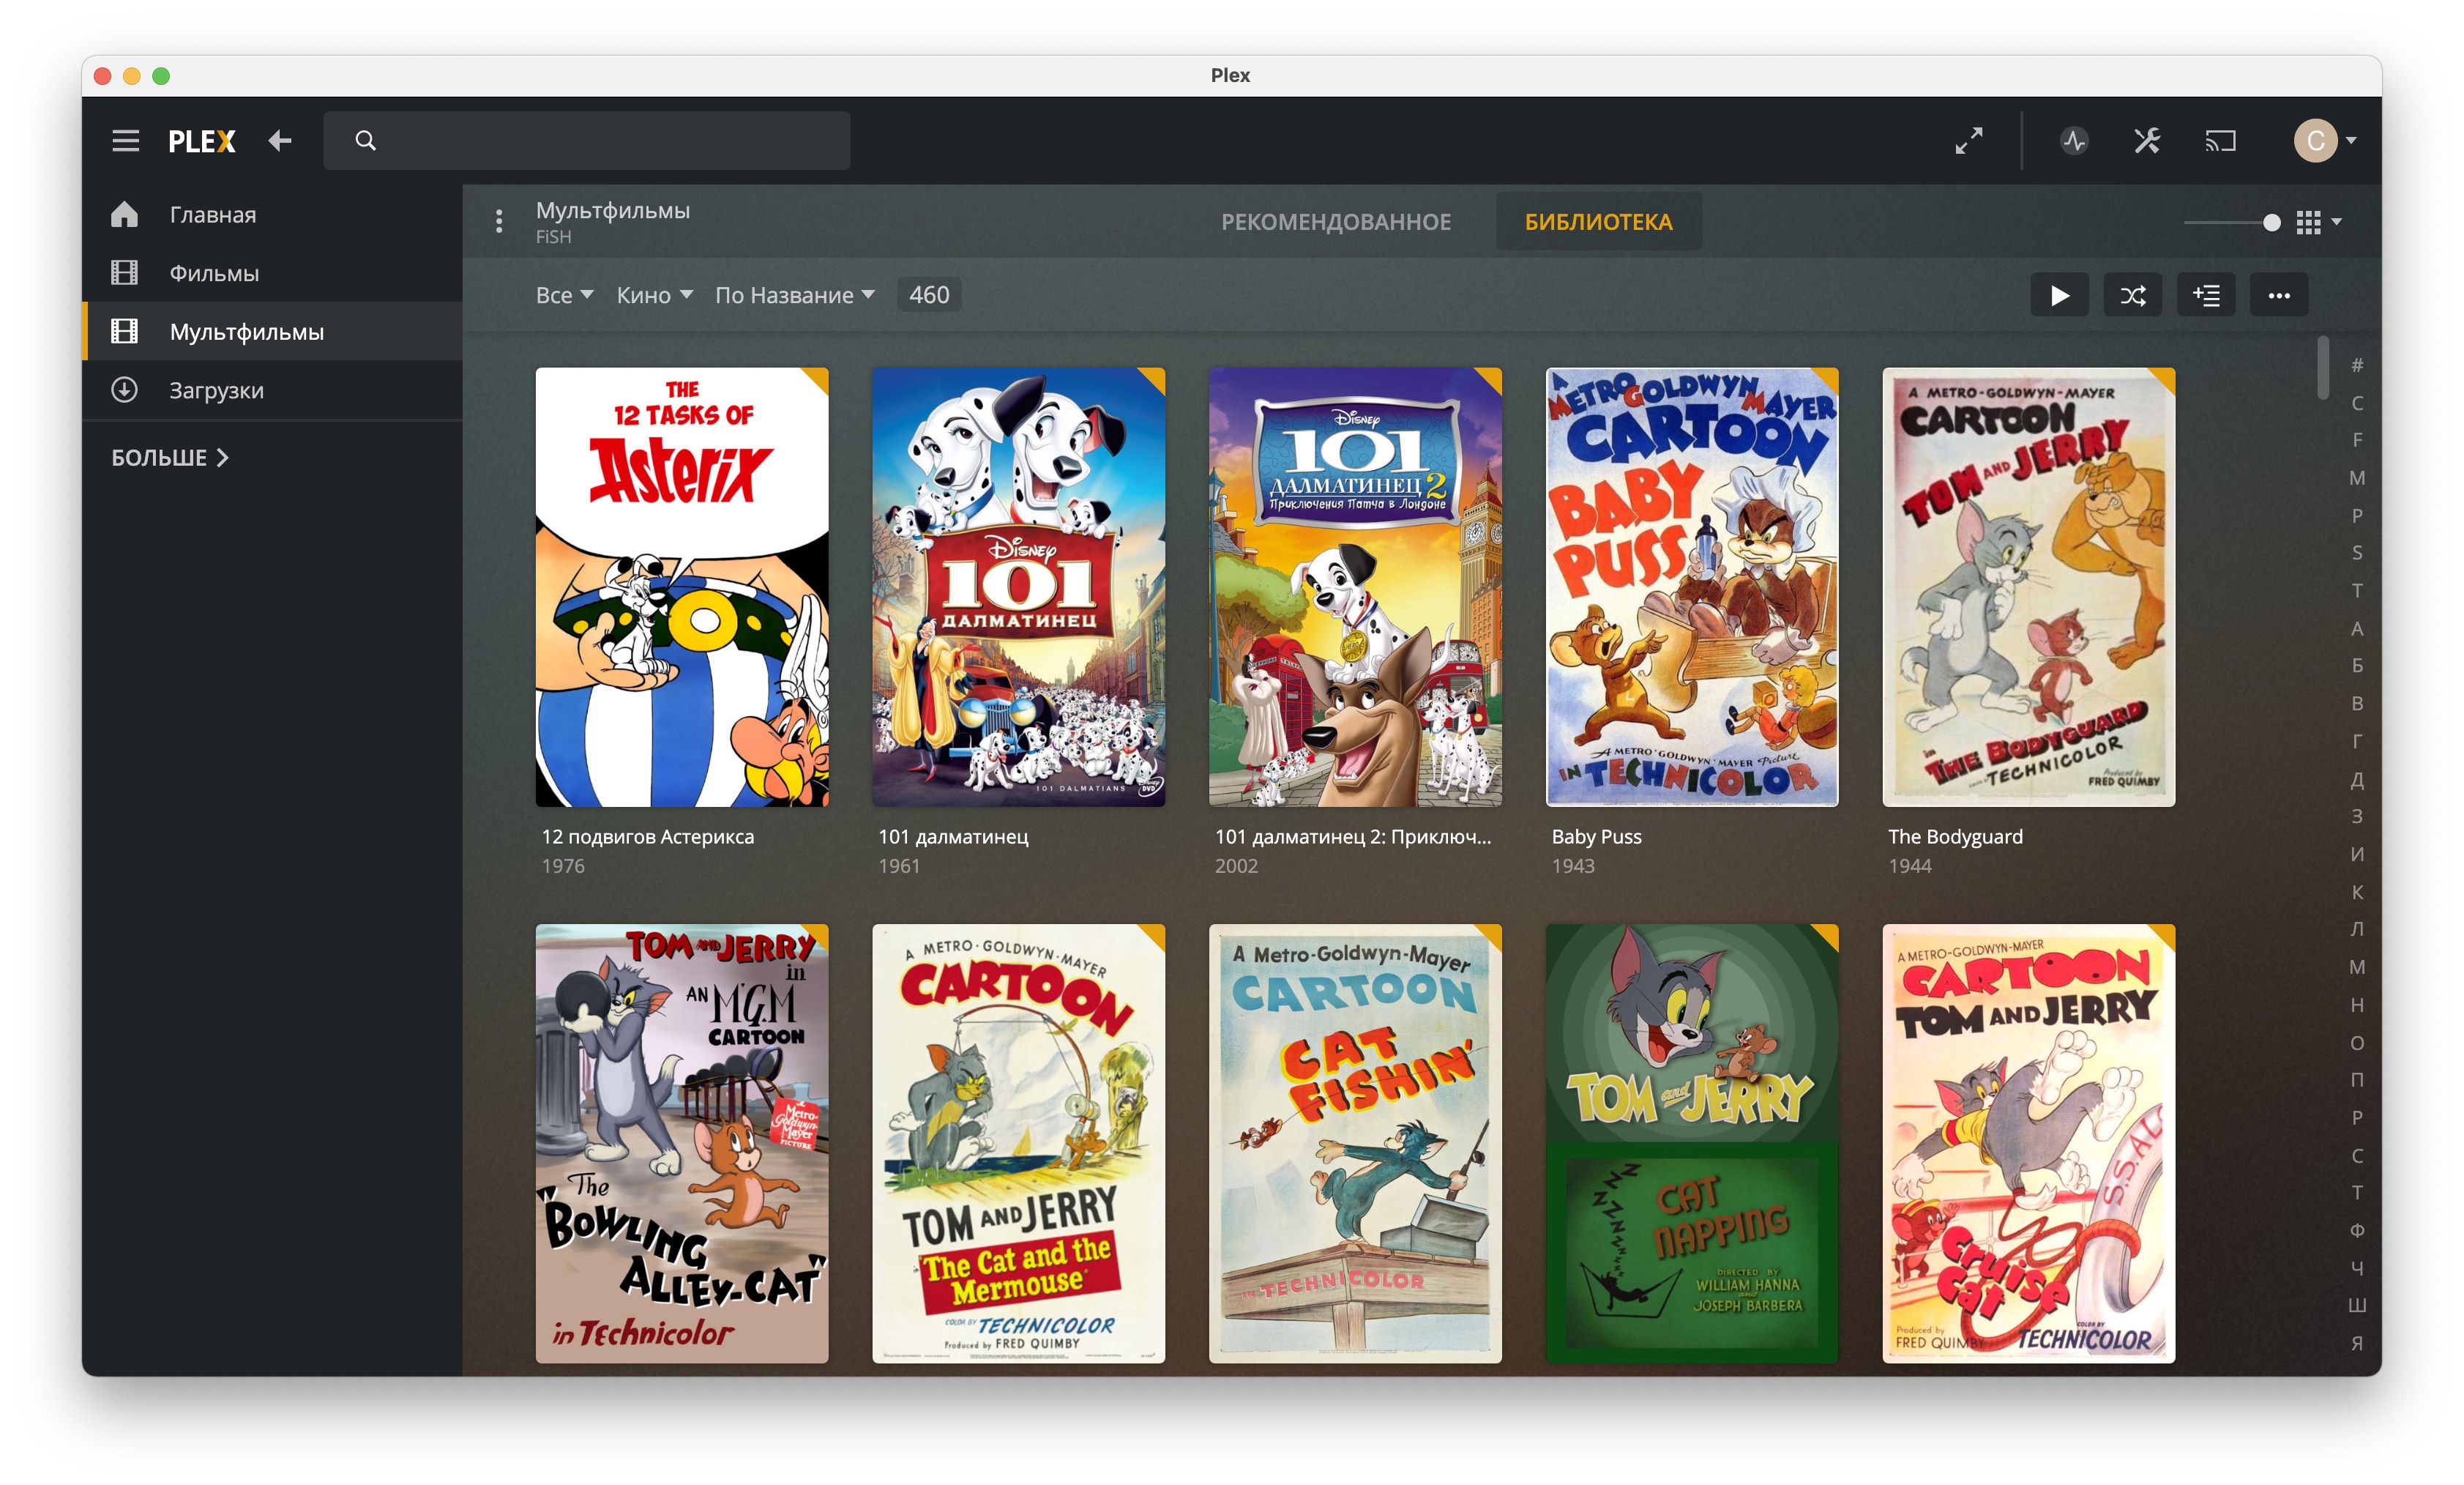Image resolution: width=2464 pixels, height=1485 pixels.
Task: Open the settings wrench icon
Action: point(2147,141)
